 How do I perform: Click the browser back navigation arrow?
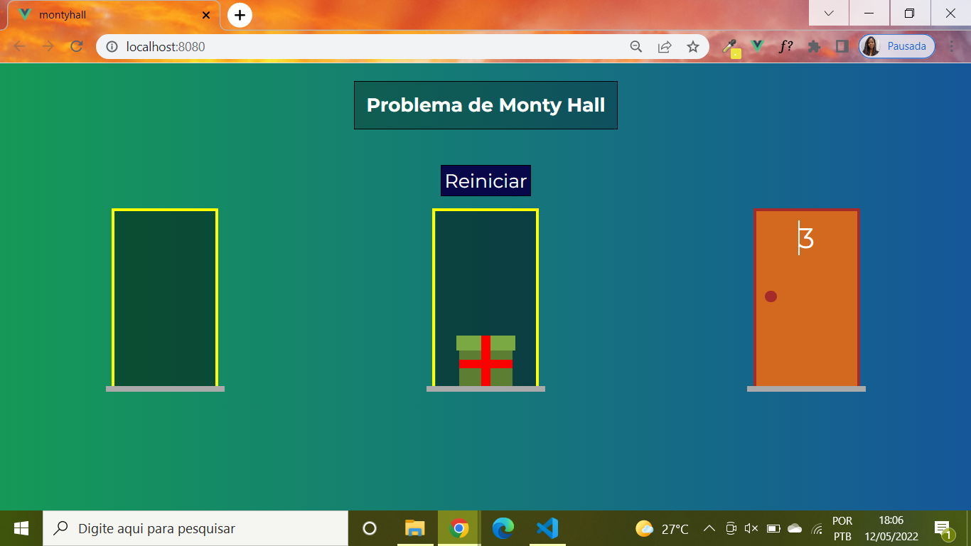pyautogui.click(x=19, y=46)
